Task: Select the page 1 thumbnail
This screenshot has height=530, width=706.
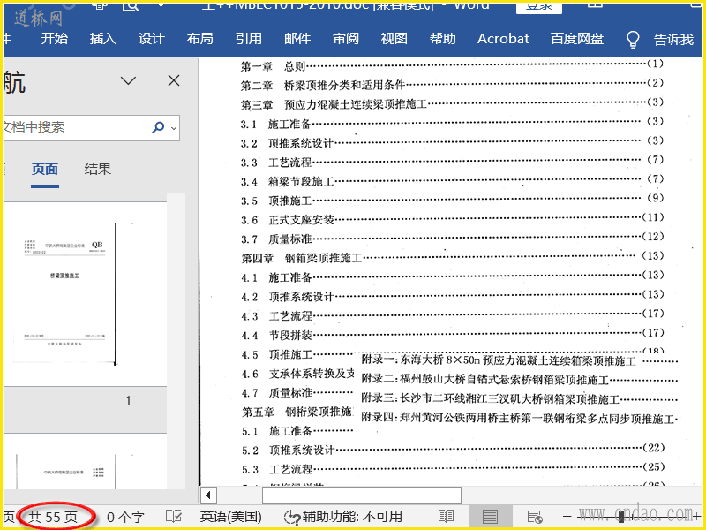Action: click(75, 291)
